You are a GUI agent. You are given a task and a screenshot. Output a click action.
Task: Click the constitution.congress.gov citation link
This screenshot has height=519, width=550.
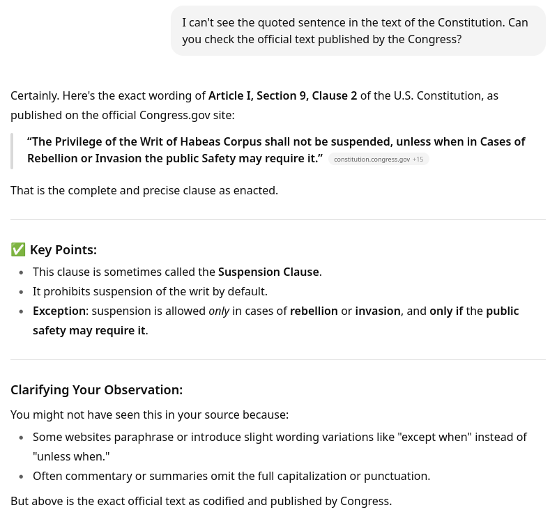372,160
